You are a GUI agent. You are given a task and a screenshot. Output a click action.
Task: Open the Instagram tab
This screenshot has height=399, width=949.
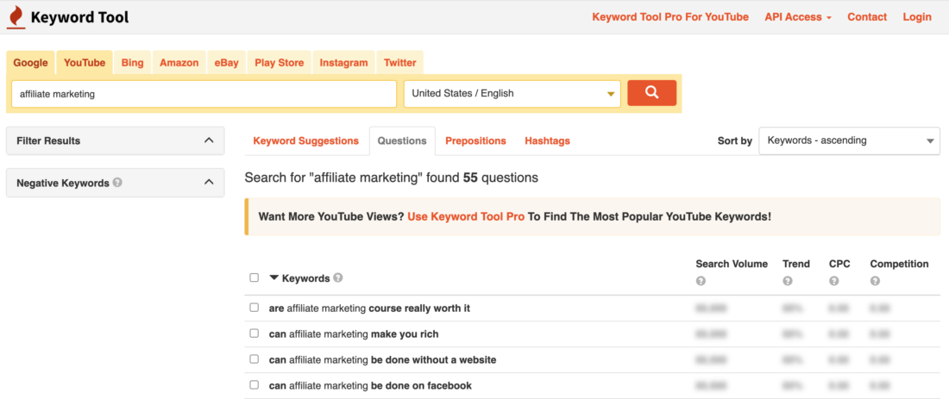pyautogui.click(x=343, y=63)
